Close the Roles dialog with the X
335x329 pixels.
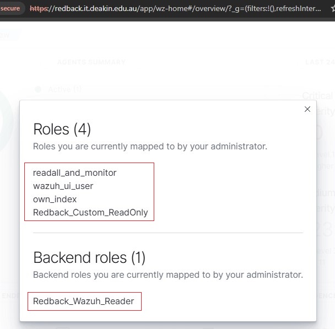click(307, 109)
